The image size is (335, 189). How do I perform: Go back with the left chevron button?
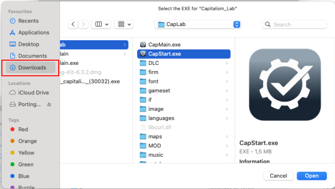(73, 24)
